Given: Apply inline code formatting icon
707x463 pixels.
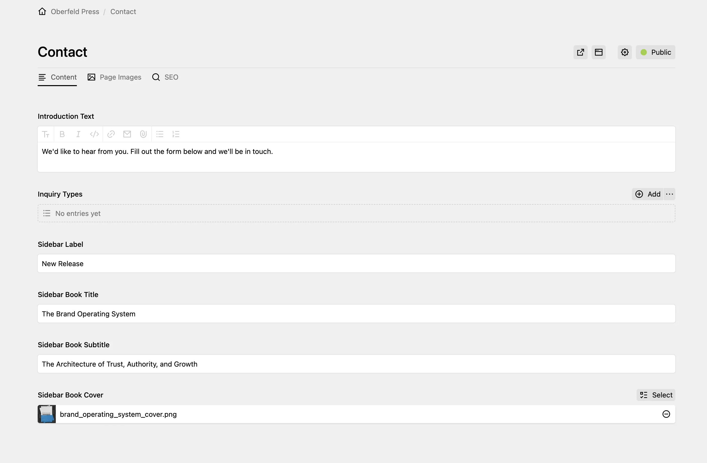Looking at the screenshot, I should click(94, 134).
